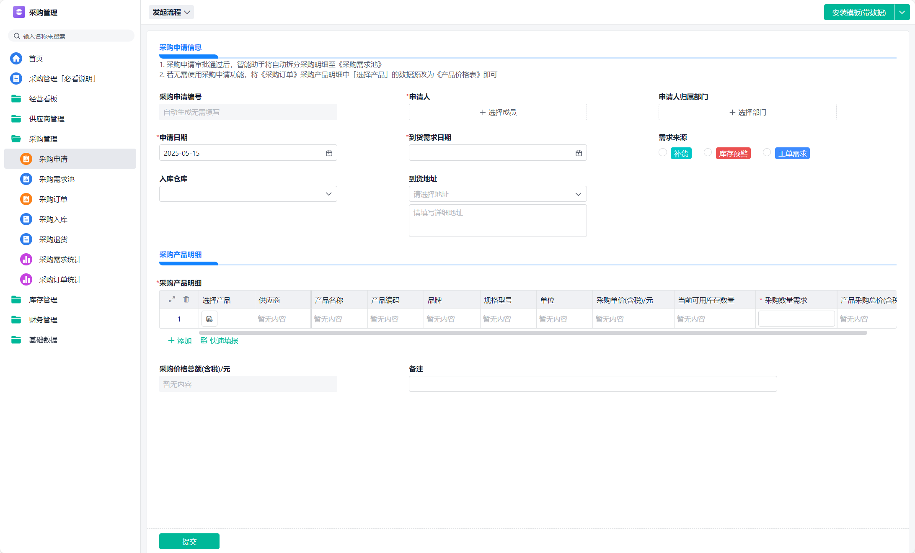This screenshot has width=915, height=553.
Task: Select the 补货 radio option
Action: 662,152
